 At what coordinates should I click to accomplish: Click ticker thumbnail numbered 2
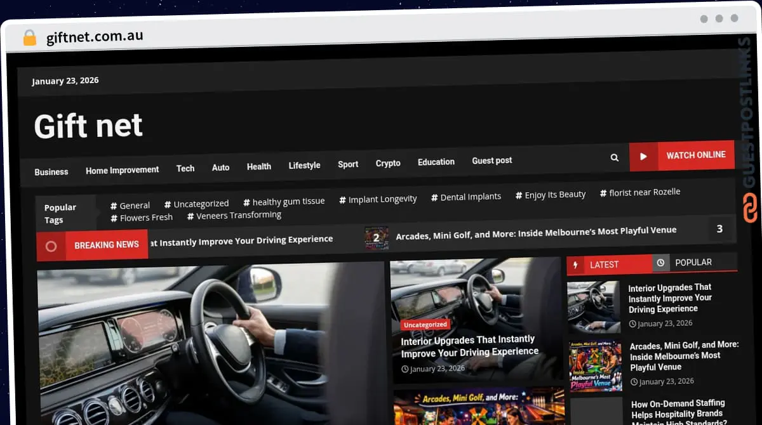[x=377, y=237]
